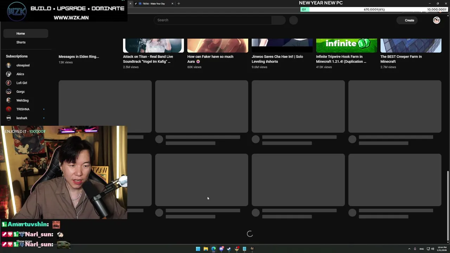Image resolution: width=450 pixels, height=253 pixels.
Task: Click the round voice search button
Action: coord(294,20)
